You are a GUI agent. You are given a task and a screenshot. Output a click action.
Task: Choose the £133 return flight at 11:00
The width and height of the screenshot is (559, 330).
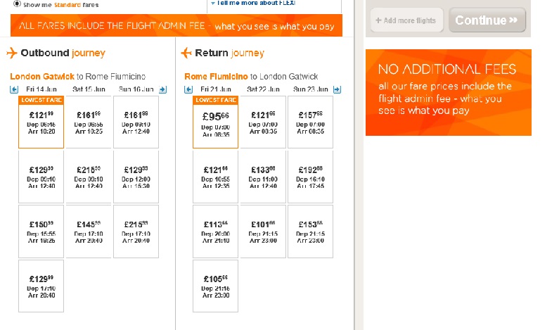(x=263, y=177)
